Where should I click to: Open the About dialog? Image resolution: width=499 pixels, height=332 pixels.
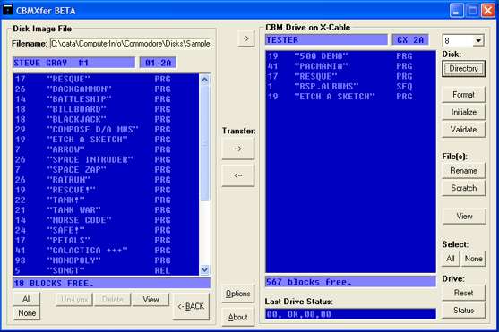point(237,317)
